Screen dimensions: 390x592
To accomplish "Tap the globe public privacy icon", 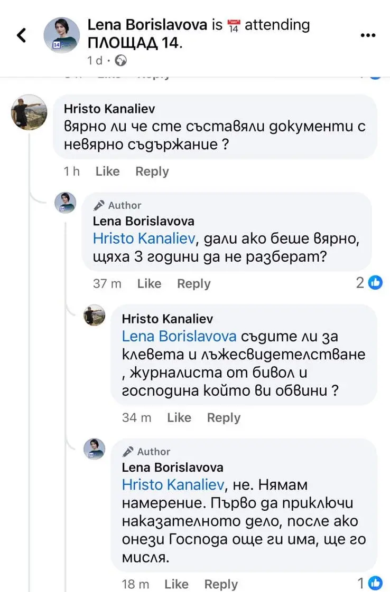I will [121, 61].
